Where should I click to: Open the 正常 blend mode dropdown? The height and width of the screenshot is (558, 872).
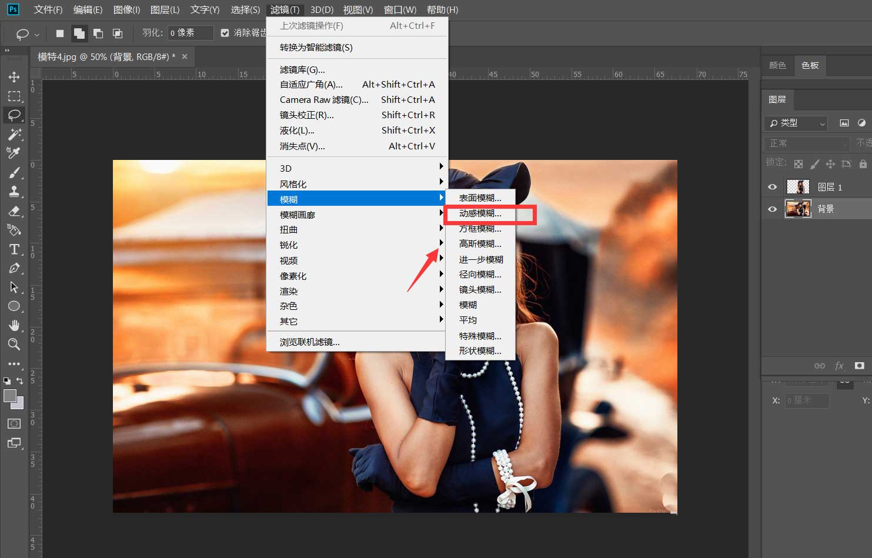pos(807,143)
